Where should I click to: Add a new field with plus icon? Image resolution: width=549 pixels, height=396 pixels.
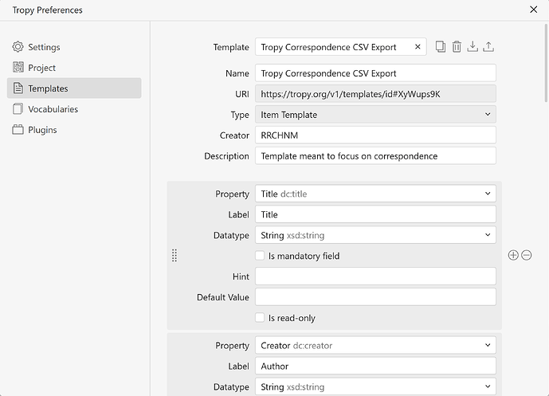tap(513, 255)
